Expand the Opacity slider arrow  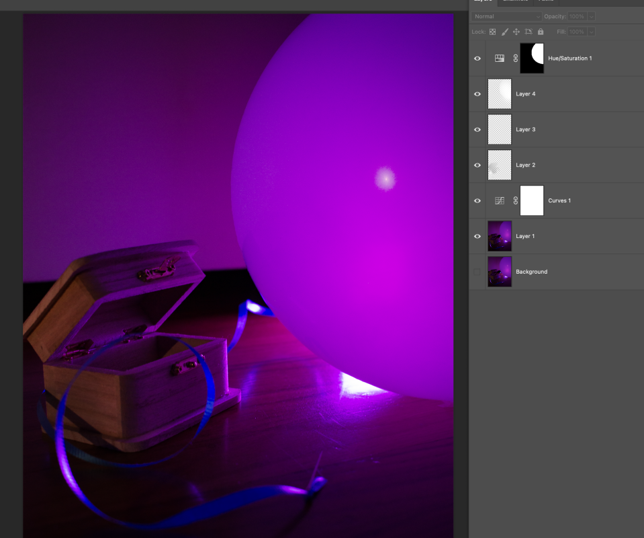[x=591, y=16]
